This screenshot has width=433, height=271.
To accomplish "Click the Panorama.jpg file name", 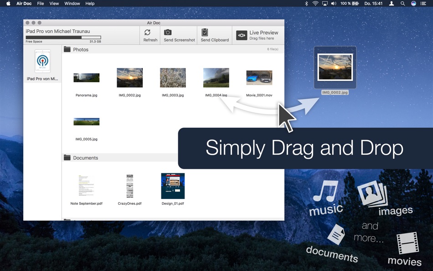I will pyautogui.click(x=87, y=95).
